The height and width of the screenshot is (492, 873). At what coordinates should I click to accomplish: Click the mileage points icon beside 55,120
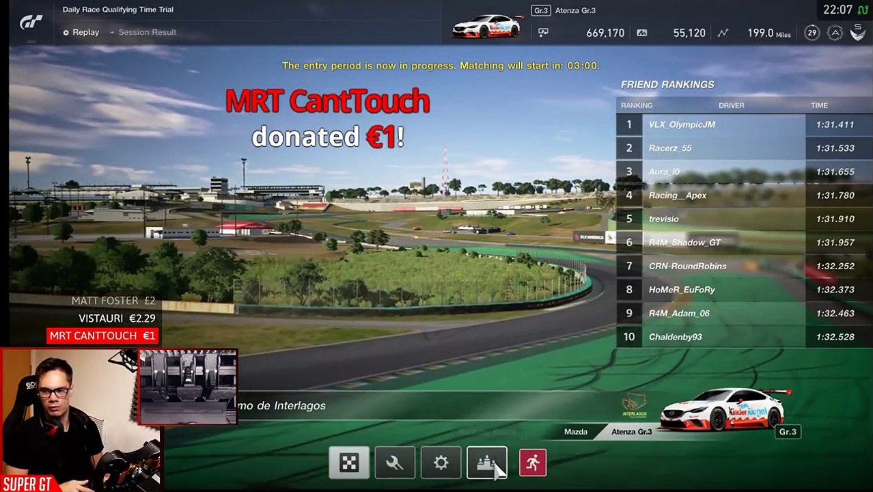click(x=641, y=32)
